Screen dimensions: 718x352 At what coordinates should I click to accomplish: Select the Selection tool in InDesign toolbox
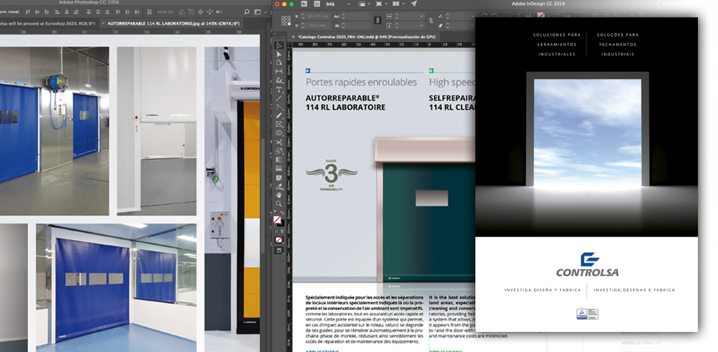(x=279, y=45)
